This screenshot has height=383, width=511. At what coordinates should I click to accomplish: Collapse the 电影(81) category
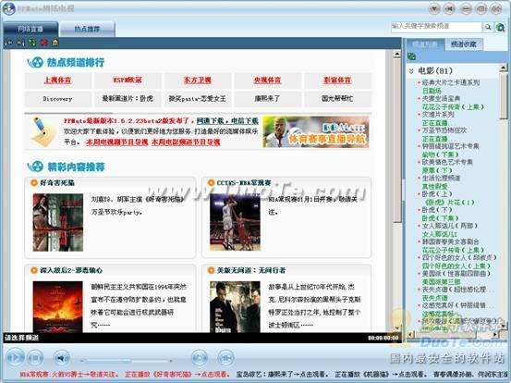click(411, 71)
